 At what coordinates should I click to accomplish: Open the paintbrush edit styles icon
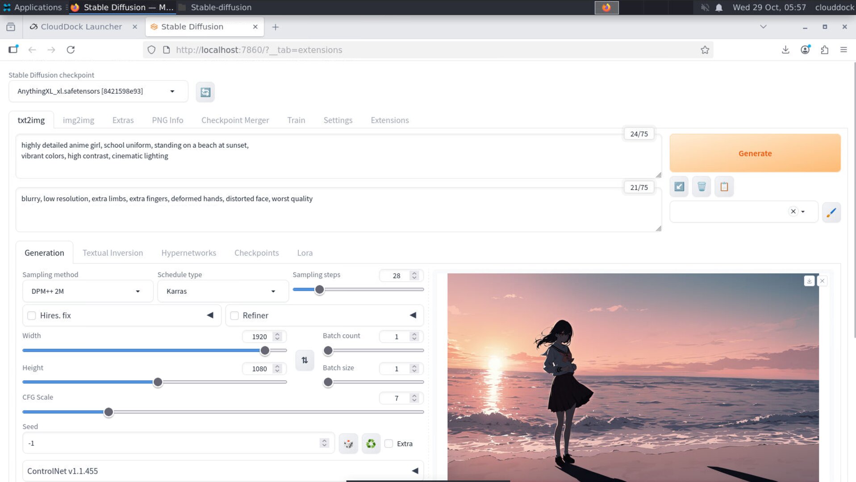pyautogui.click(x=831, y=212)
